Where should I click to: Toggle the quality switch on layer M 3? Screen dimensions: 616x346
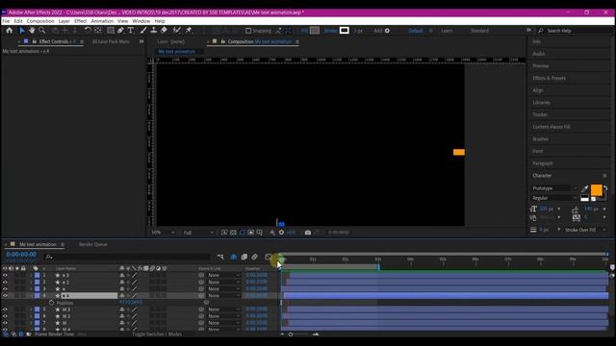click(135, 309)
